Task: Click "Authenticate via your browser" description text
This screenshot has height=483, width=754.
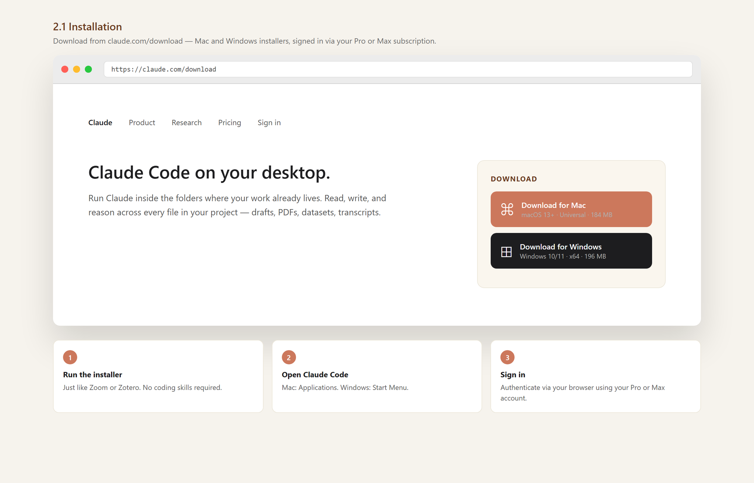Action: (x=582, y=392)
